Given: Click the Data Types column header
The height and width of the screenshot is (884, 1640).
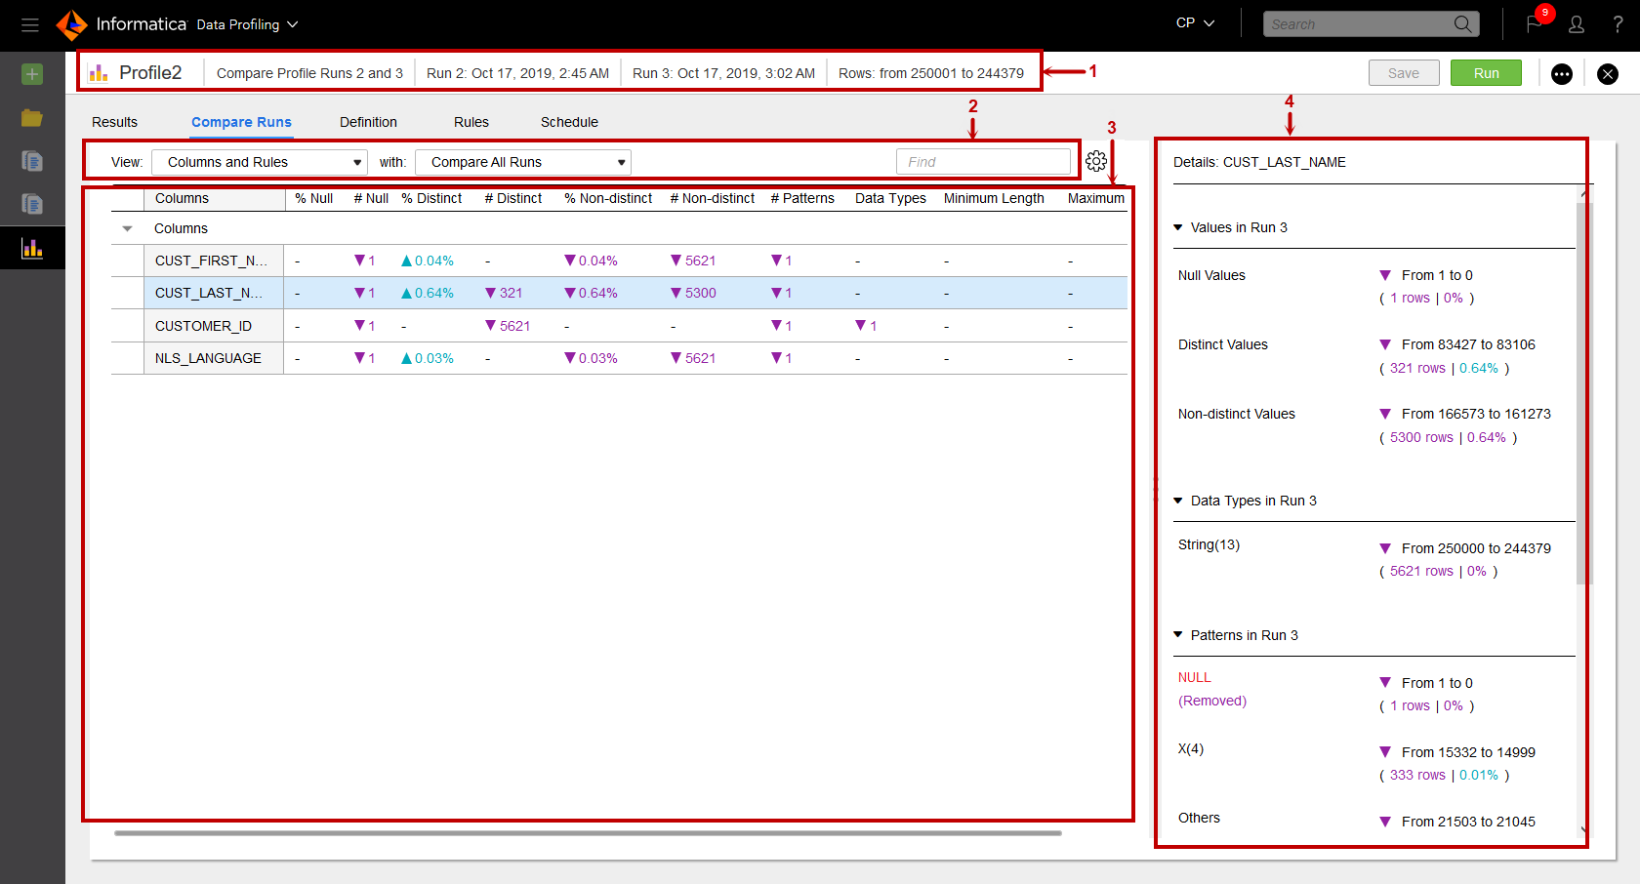Looking at the screenshot, I should [890, 198].
